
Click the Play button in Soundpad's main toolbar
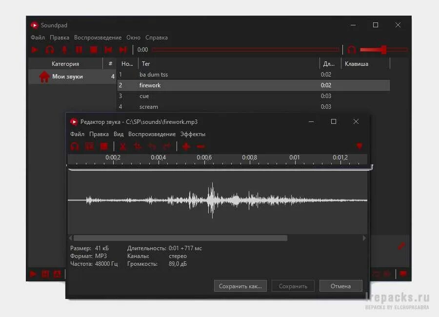(x=35, y=50)
